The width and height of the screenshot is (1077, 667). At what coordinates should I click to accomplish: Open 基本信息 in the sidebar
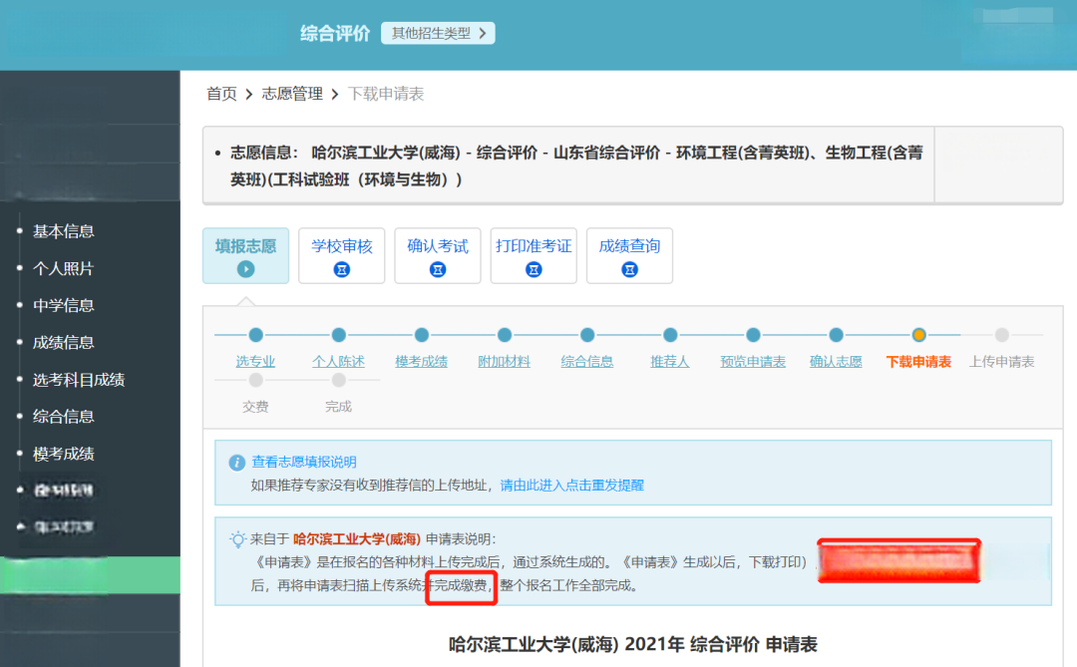pos(63,231)
